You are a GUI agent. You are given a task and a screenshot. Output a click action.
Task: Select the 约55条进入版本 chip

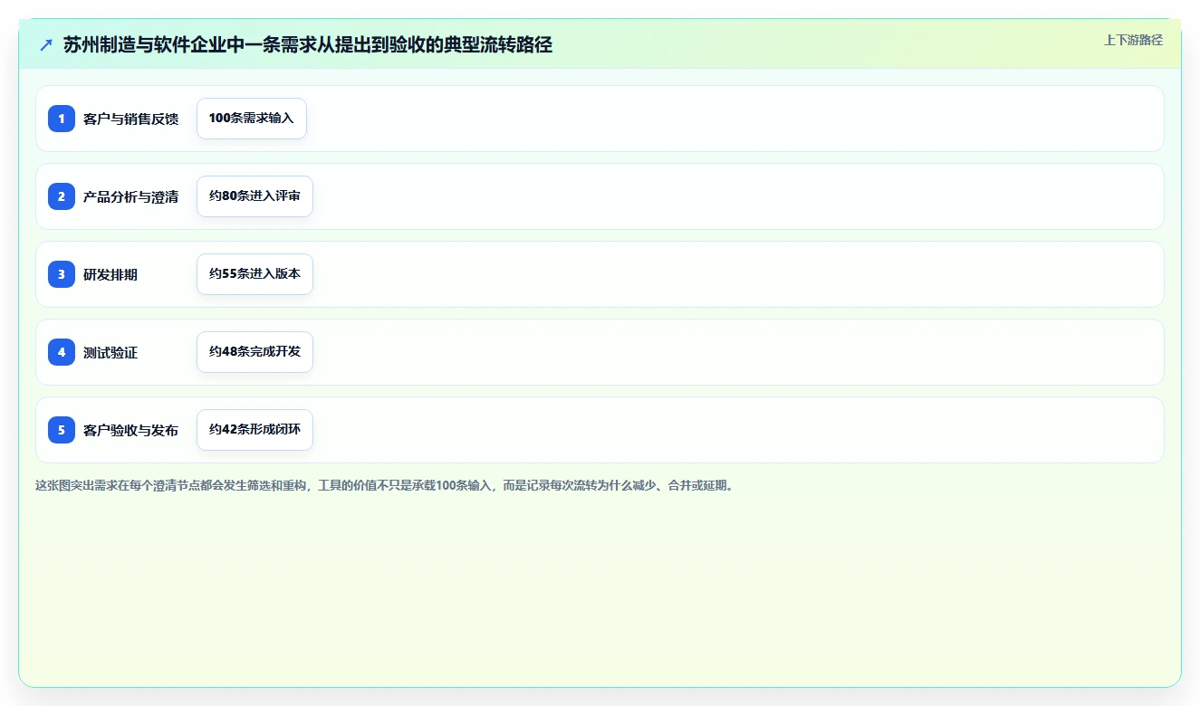tap(254, 274)
